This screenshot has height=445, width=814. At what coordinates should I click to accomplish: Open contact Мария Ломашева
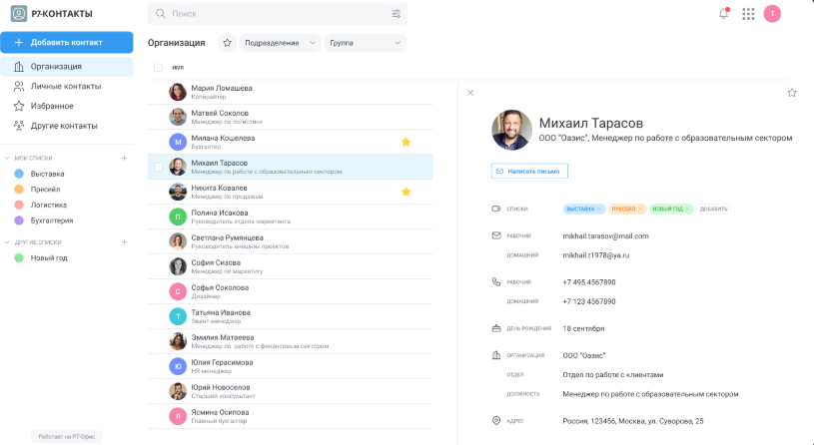(x=291, y=92)
